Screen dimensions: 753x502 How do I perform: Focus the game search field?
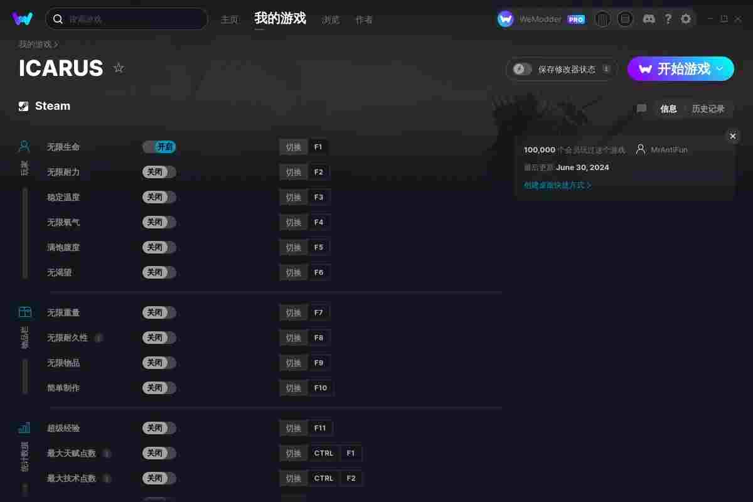point(127,19)
